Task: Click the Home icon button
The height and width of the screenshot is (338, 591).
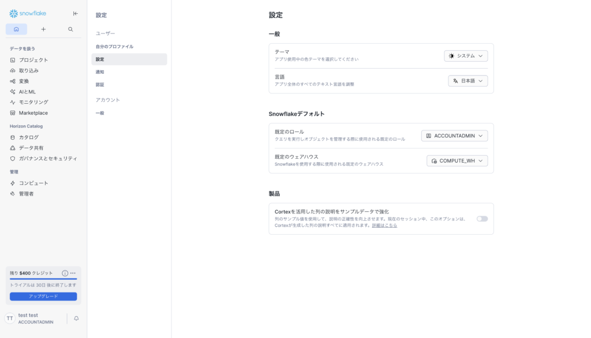Action: pyautogui.click(x=16, y=29)
